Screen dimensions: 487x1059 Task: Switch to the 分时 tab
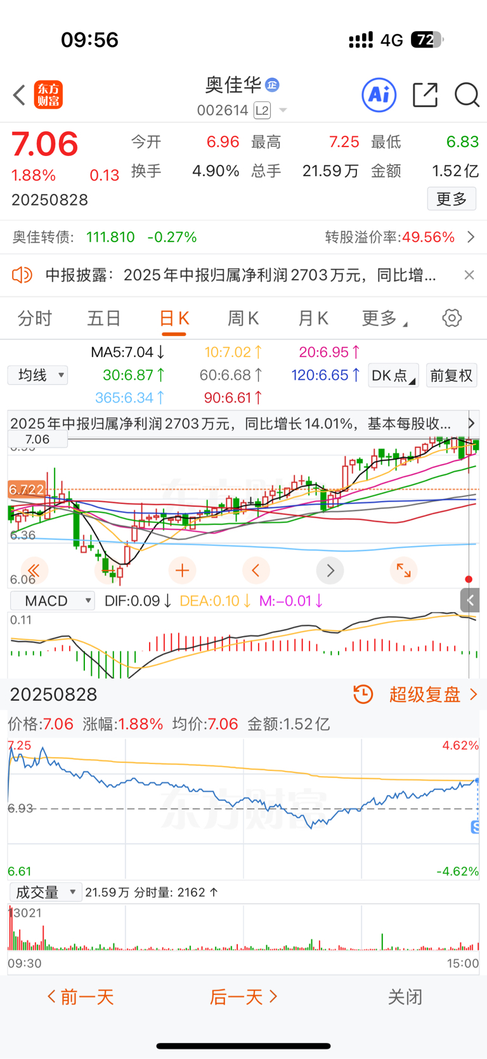tap(35, 318)
